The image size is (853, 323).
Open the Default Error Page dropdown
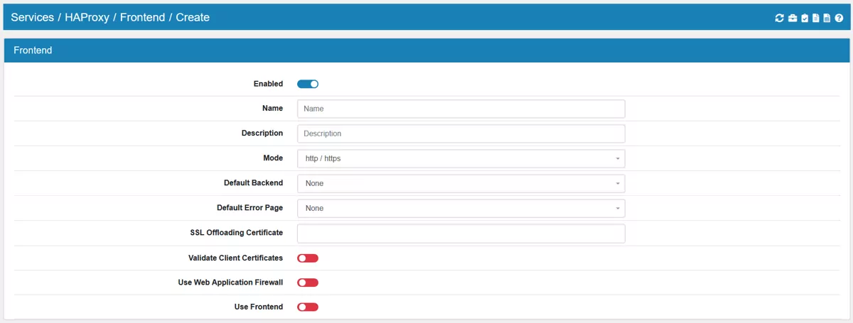(461, 208)
